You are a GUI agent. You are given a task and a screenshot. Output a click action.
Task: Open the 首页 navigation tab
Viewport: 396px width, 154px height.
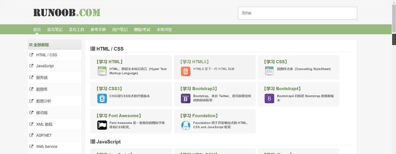click(x=37, y=29)
